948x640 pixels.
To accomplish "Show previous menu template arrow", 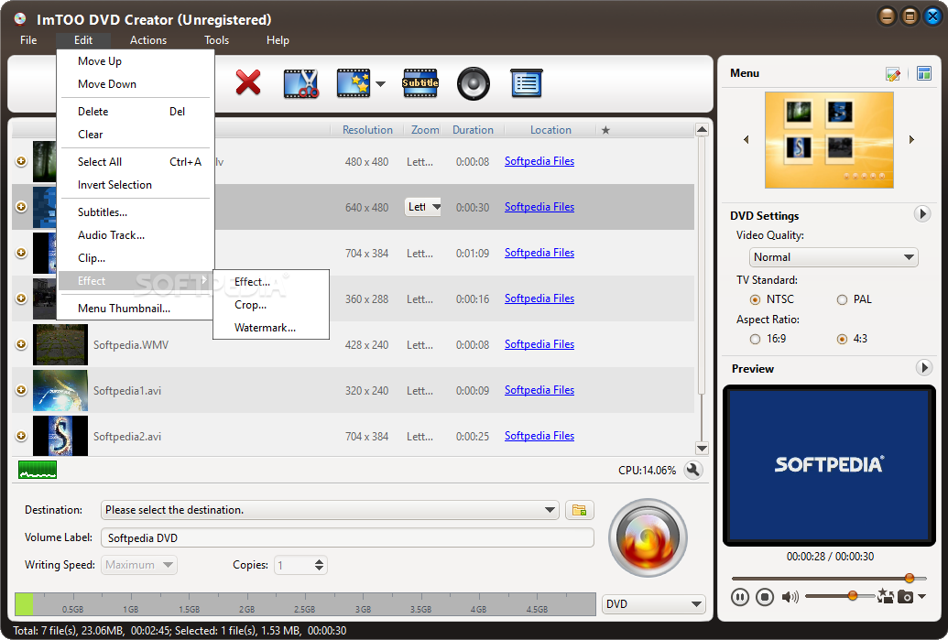I will tap(746, 139).
